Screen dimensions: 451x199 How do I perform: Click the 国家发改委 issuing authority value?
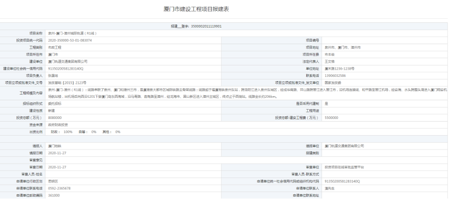(x=333, y=83)
